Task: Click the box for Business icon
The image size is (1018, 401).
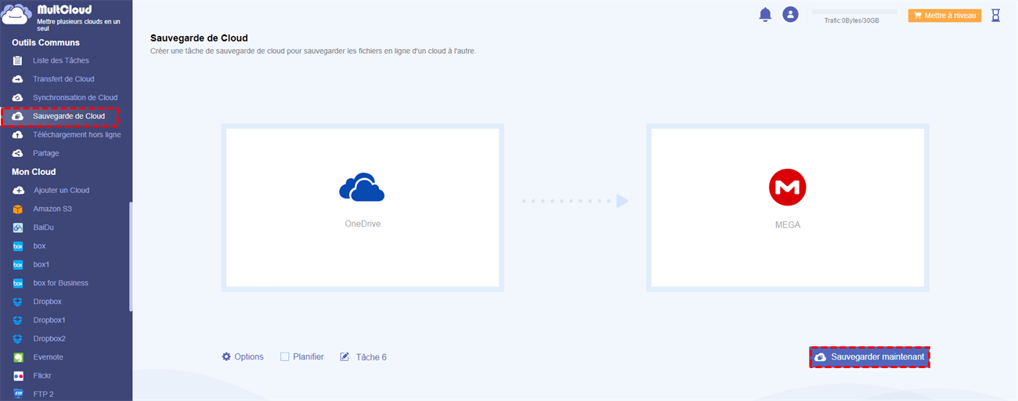Action: point(18,283)
